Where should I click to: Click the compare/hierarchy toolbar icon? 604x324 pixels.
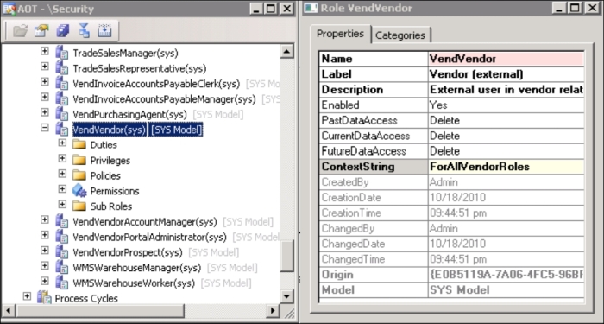click(84, 31)
